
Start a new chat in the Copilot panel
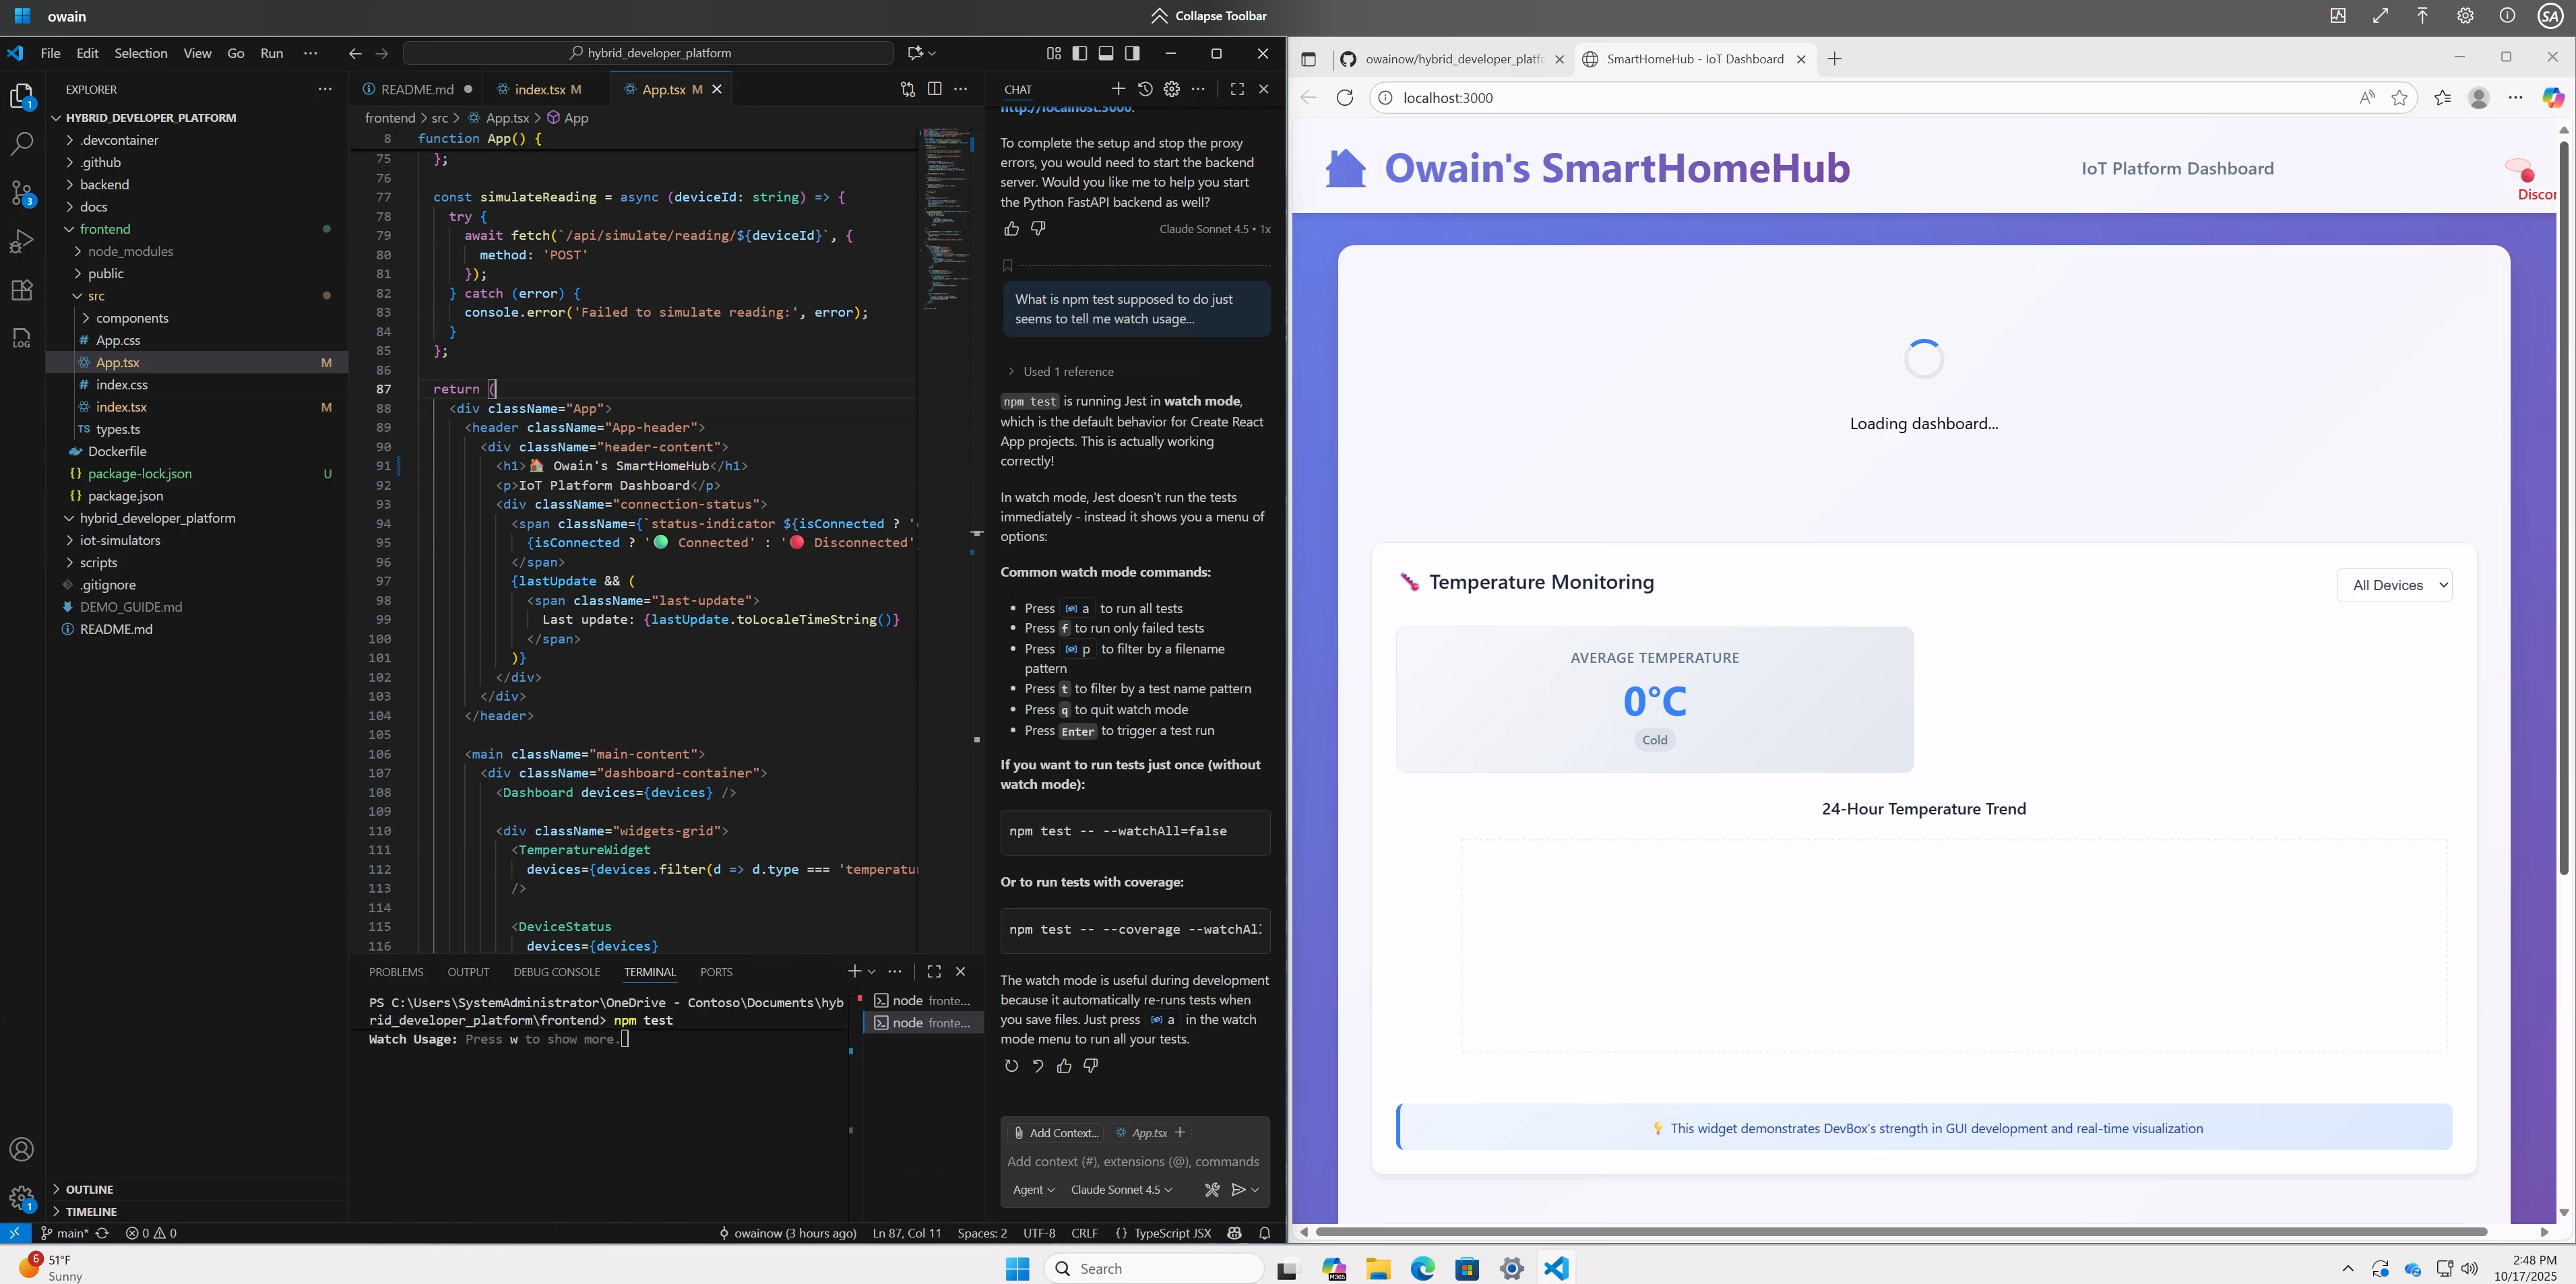[1119, 88]
